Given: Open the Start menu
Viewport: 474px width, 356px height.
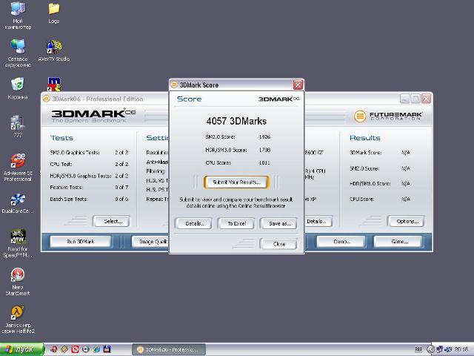Looking at the screenshot, I should pos(22,349).
